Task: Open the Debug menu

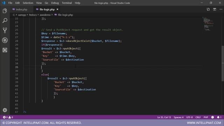Action: [55, 3]
